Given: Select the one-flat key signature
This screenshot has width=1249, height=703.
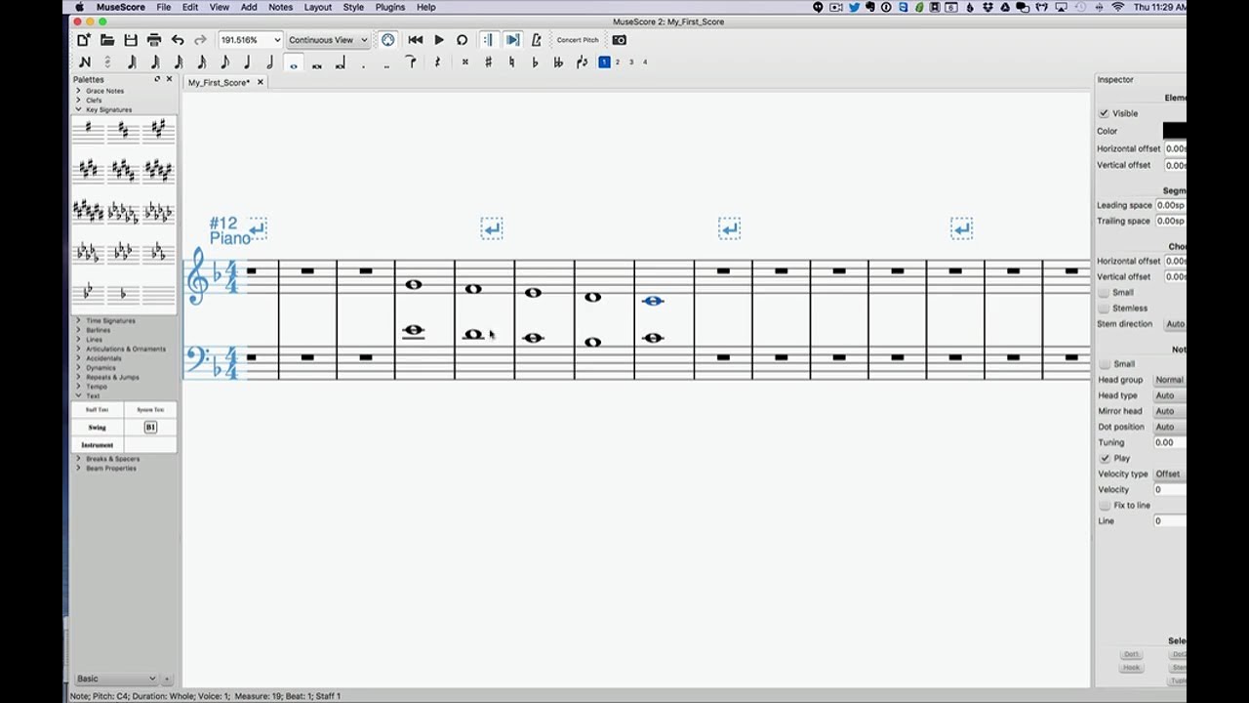Looking at the screenshot, I should pos(123,294).
